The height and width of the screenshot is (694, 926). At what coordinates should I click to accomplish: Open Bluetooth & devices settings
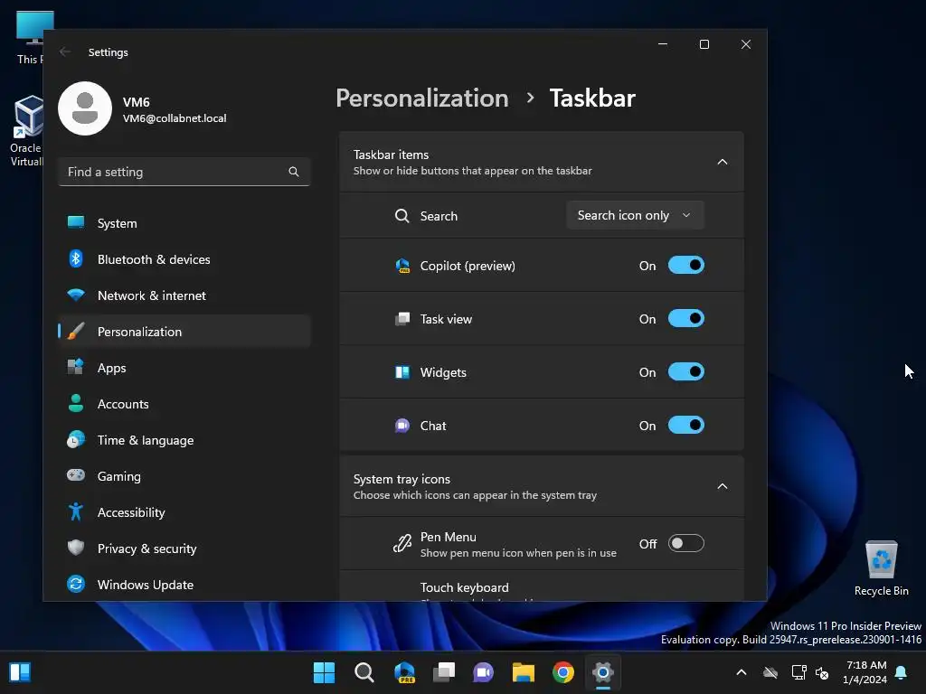[184, 259]
